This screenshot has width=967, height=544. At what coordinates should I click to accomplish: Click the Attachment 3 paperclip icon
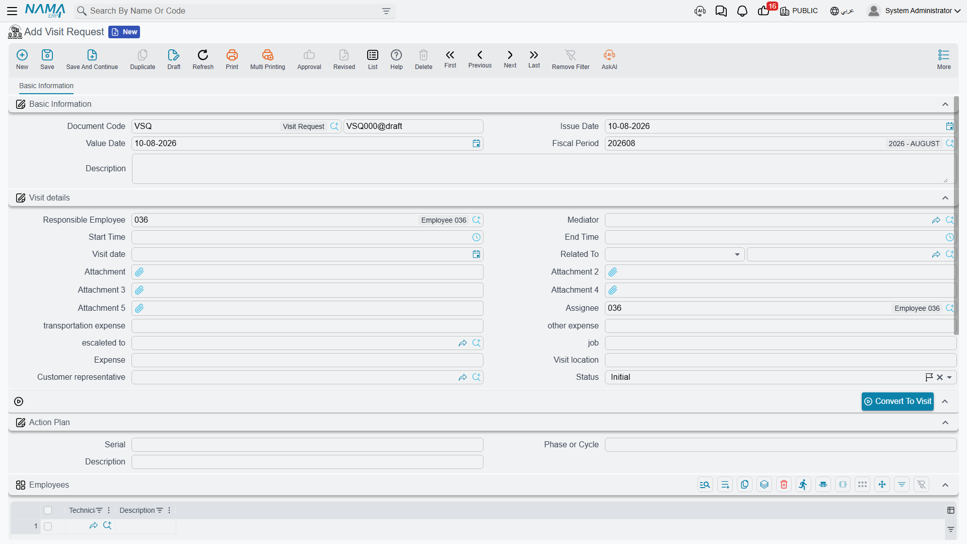tap(140, 290)
